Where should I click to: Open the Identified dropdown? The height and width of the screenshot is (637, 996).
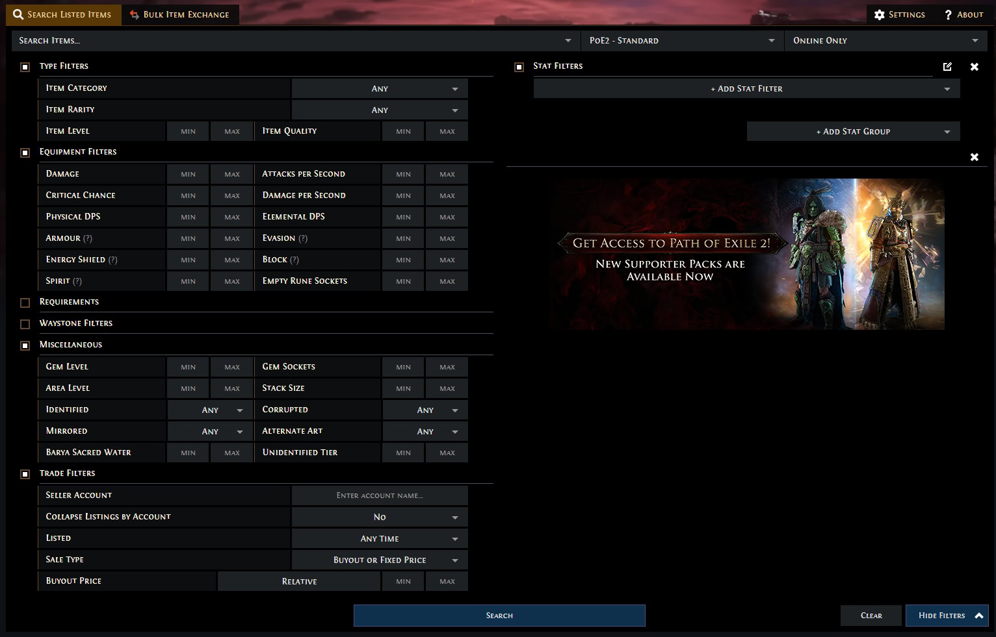tap(210, 410)
